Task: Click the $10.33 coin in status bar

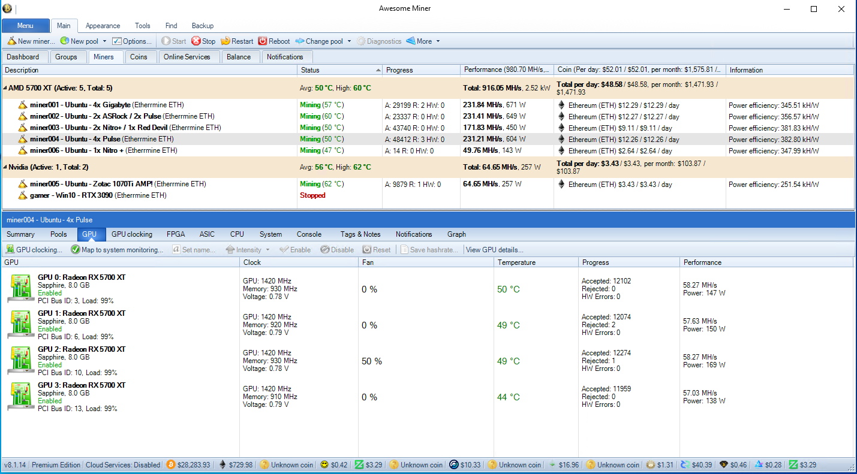Action: 465,464
